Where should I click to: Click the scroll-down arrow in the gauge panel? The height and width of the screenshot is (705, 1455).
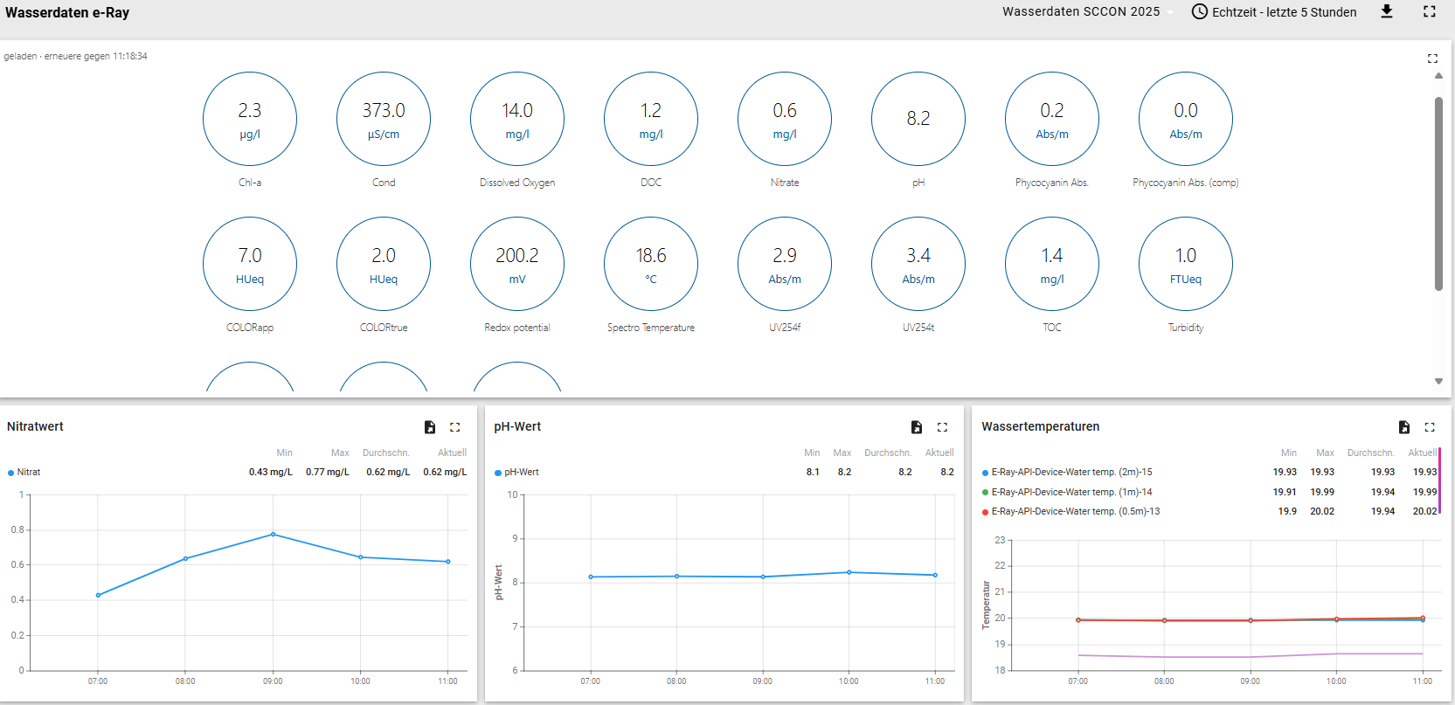pos(1438,382)
